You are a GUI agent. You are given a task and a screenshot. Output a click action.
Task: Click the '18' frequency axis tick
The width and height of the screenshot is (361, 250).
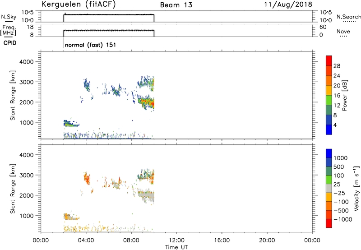click(30, 27)
